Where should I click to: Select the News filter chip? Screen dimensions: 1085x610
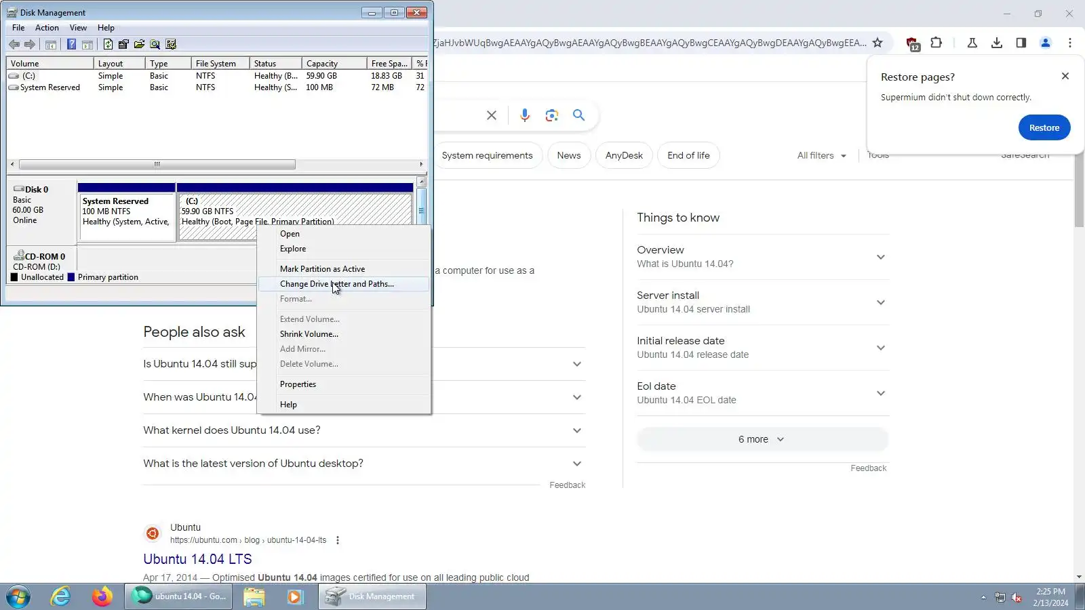(x=569, y=155)
